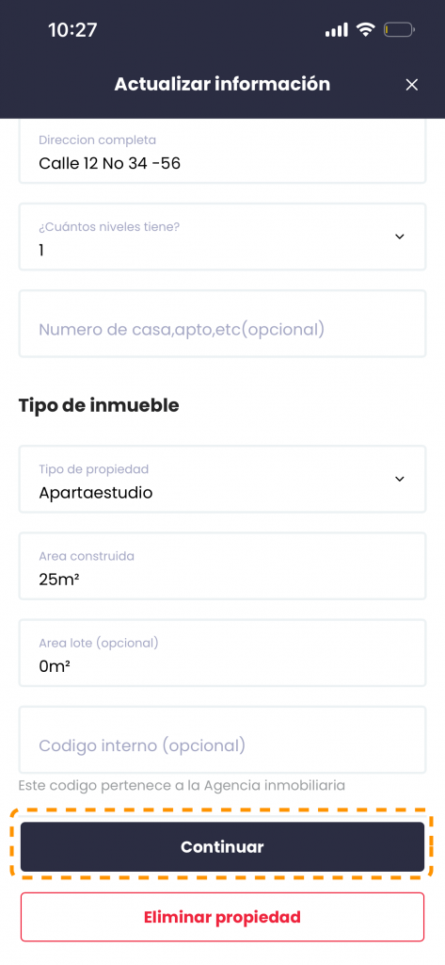This screenshot has height=965, width=445.
Task: Focus the Codigo interno (opcional) field
Action: click(x=222, y=740)
